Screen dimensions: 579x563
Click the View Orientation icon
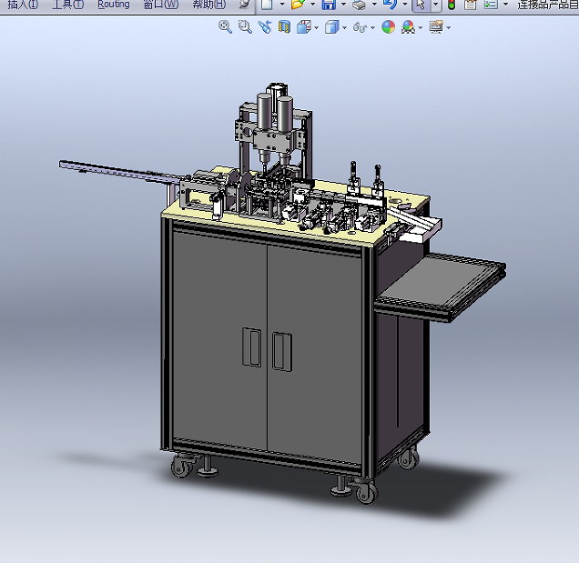[x=304, y=27]
